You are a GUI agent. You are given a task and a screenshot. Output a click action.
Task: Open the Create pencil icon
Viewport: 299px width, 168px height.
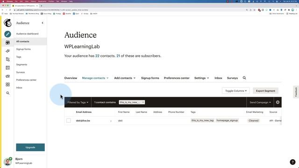7,34
